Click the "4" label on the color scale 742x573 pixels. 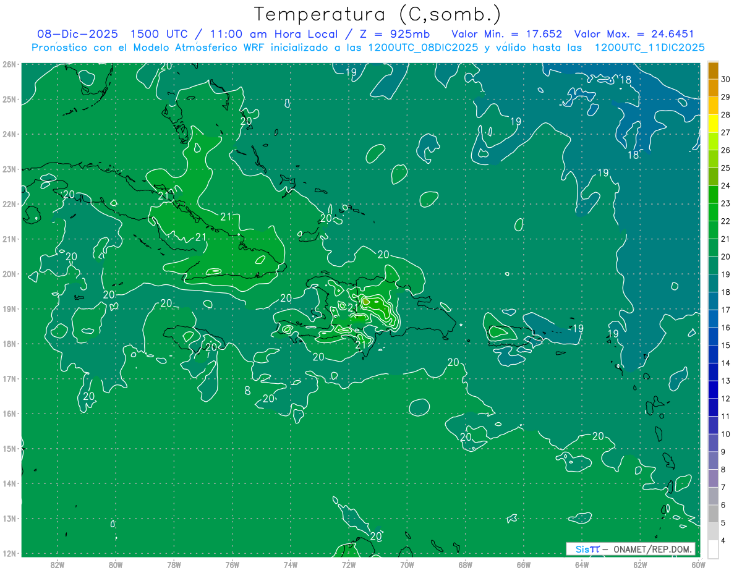723,540
